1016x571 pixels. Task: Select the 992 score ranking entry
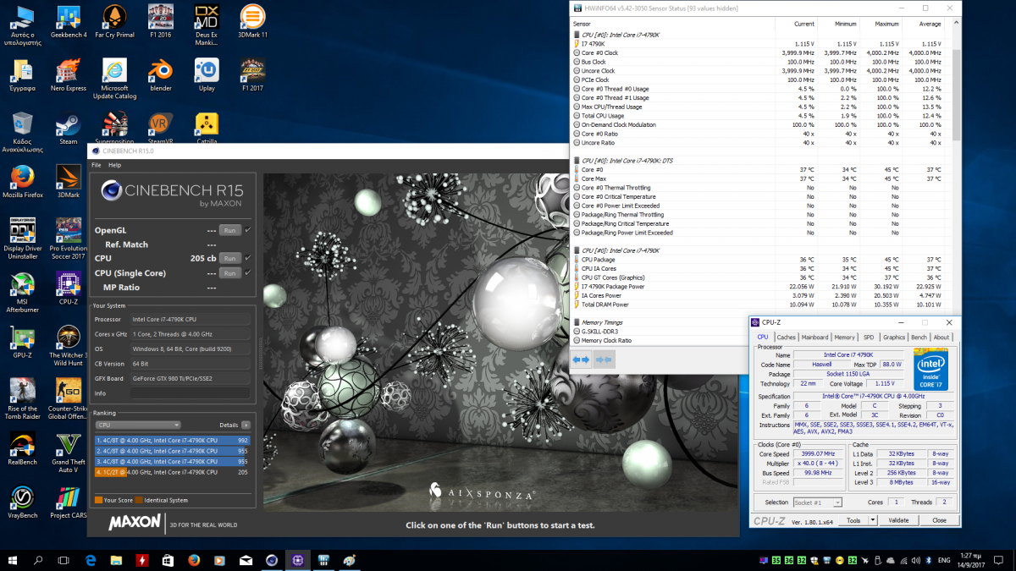(172, 441)
